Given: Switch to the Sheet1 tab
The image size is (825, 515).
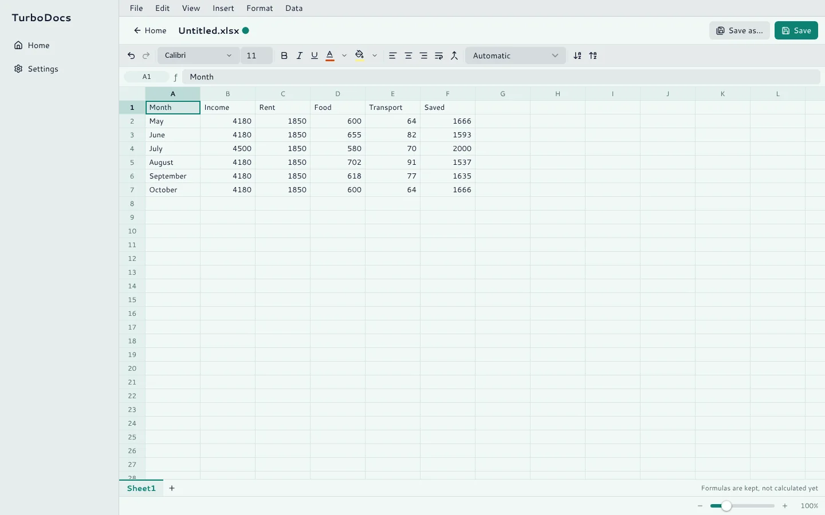Looking at the screenshot, I should click(142, 488).
